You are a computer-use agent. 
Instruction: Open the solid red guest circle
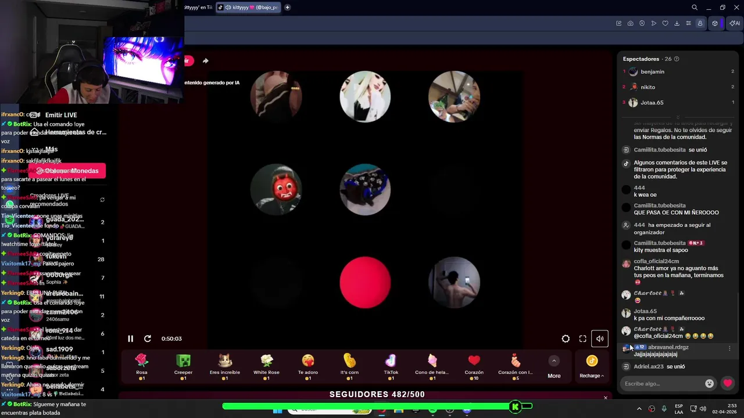[x=365, y=282]
